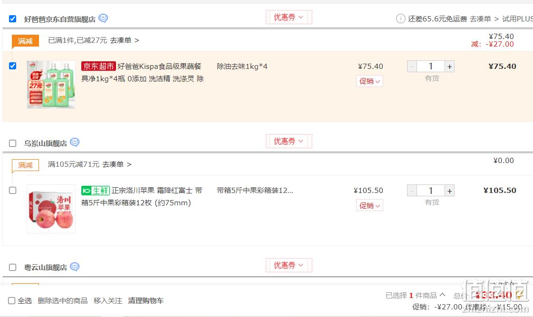
Task: Increase quantity of Kispa detergent
Action: [449, 67]
